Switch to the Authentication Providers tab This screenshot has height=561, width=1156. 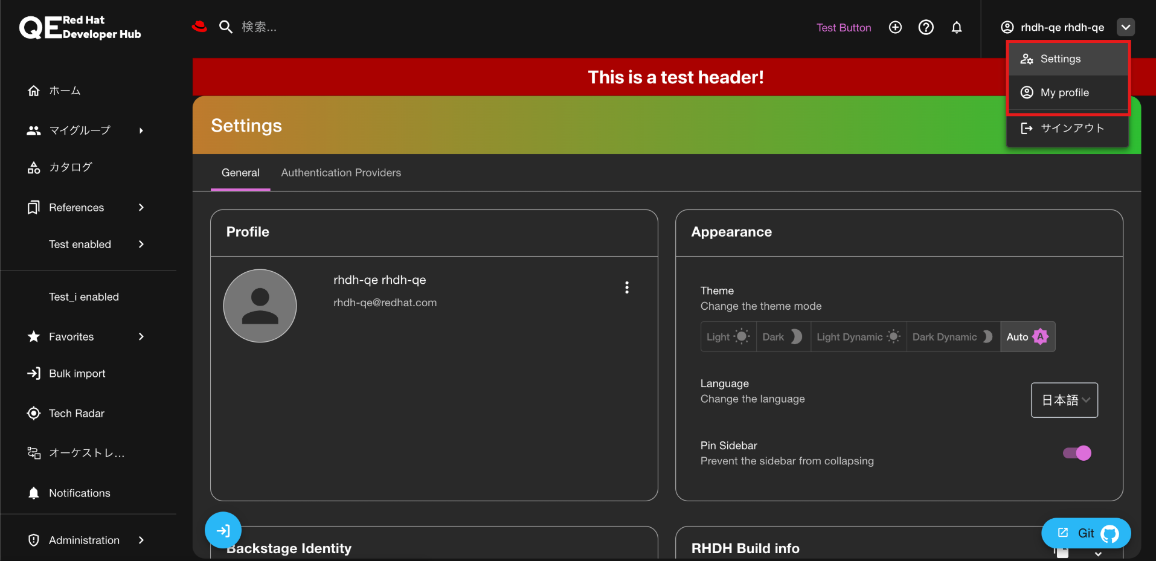tap(341, 173)
